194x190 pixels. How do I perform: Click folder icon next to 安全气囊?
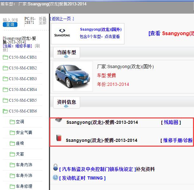point(12,133)
